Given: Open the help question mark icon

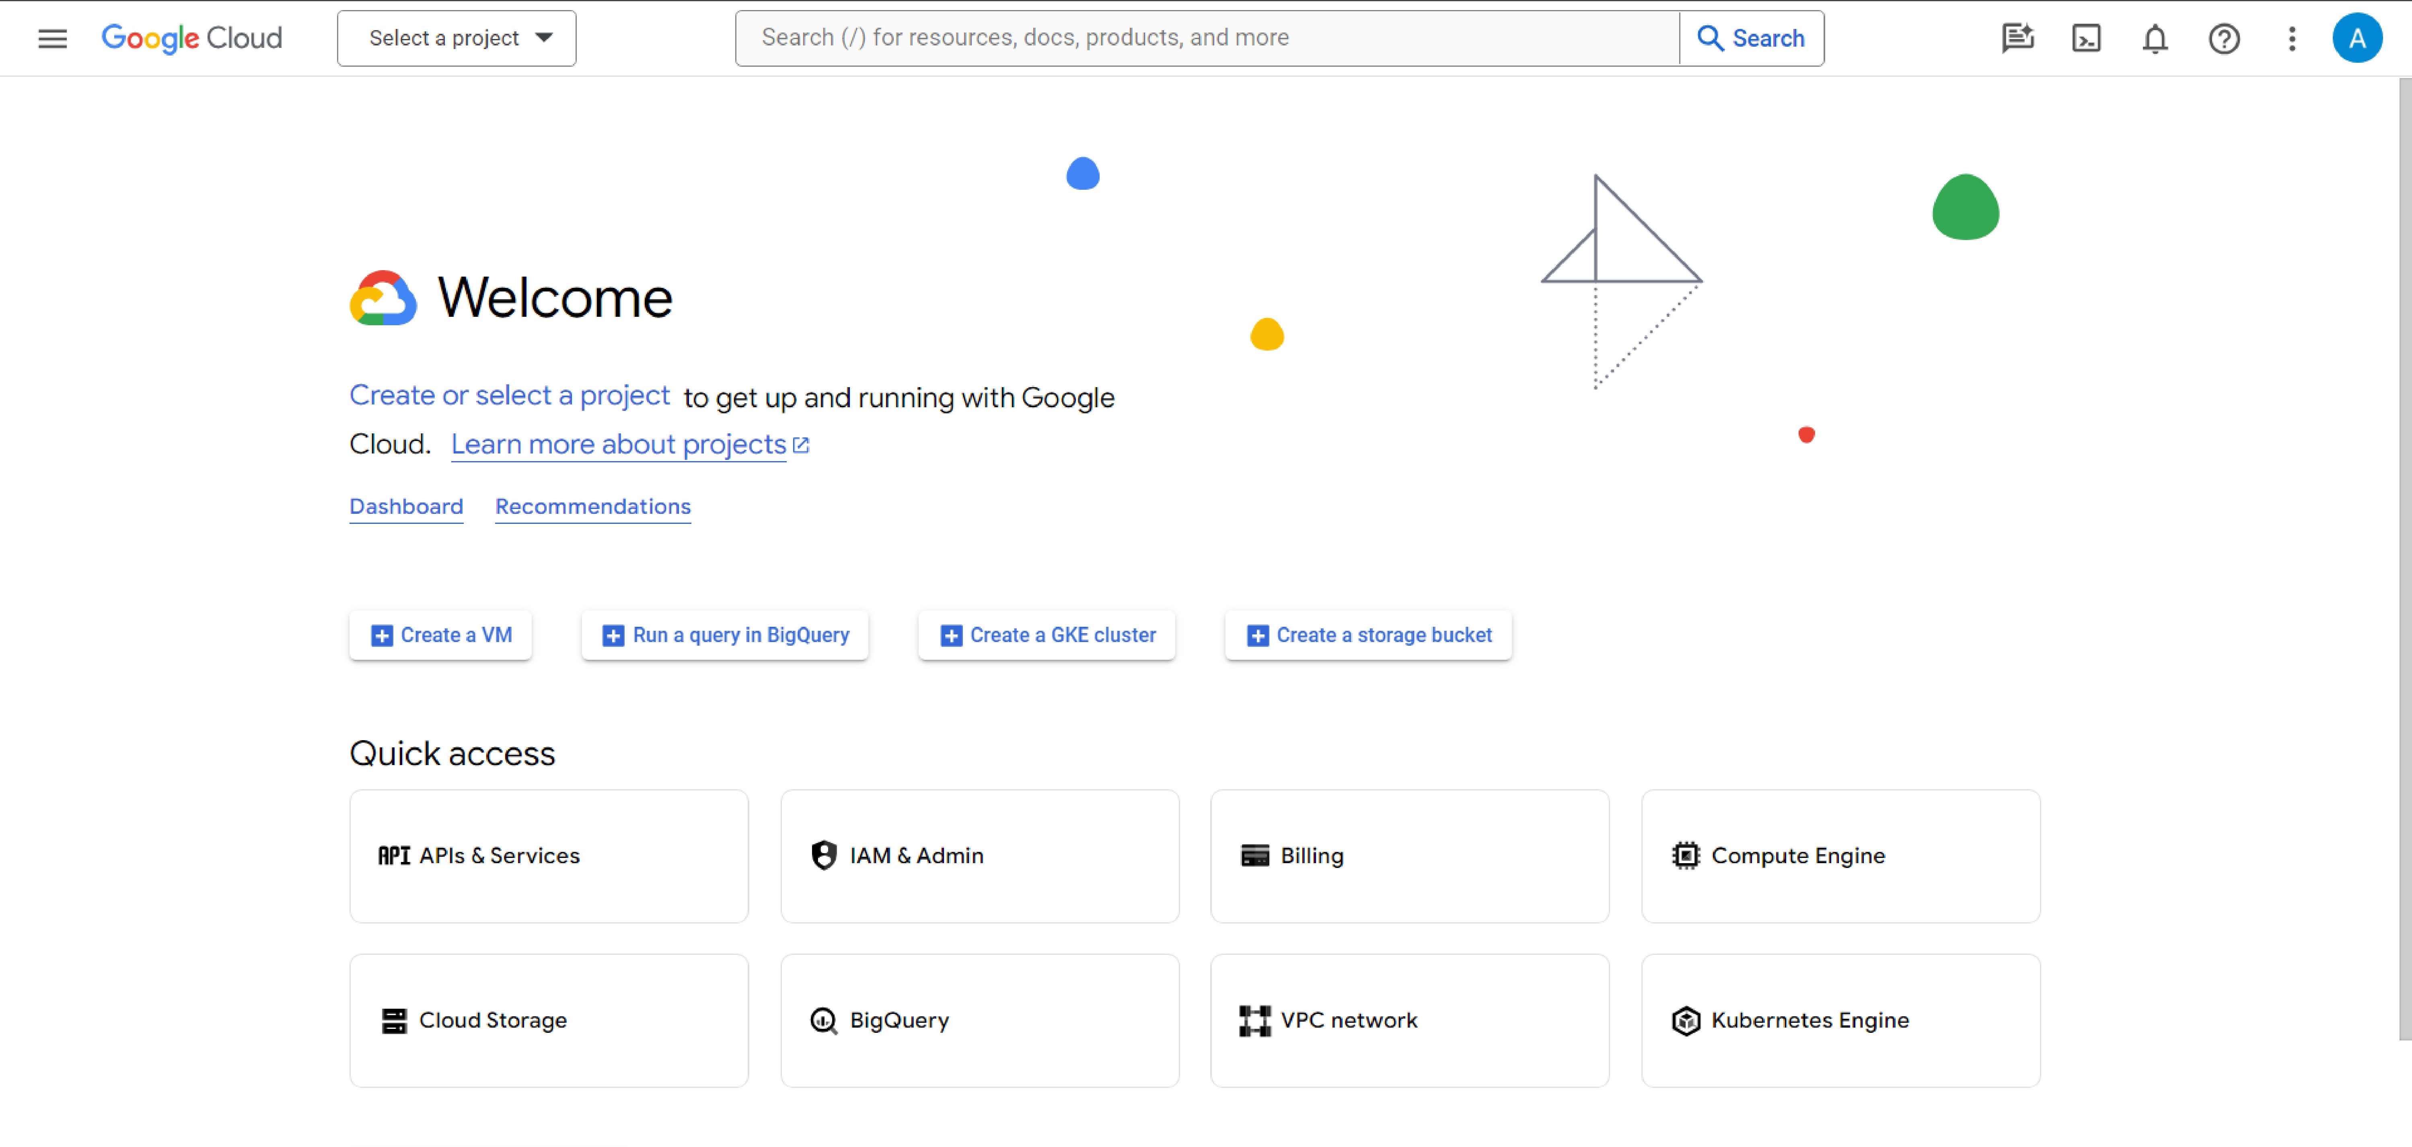Looking at the screenshot, I should (x=2224, y=38).
